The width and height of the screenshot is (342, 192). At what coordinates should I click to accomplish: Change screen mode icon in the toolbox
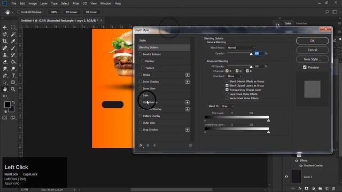(x=13, y=118)
